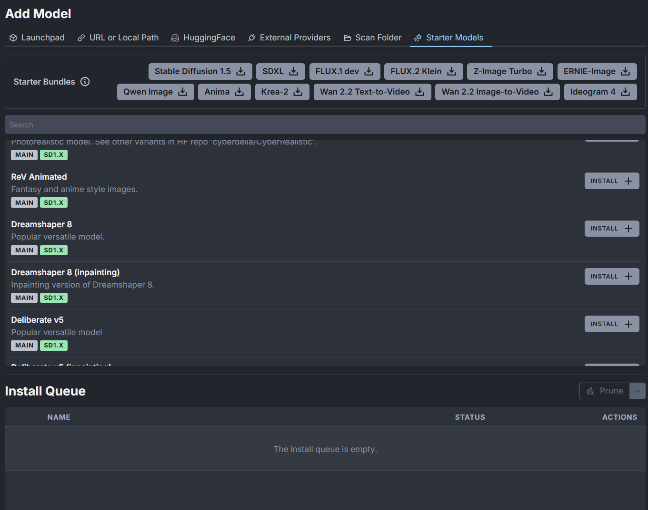Install the Dreamshaper 8 model
Viewport: 648px width, 510px height.
612,229
